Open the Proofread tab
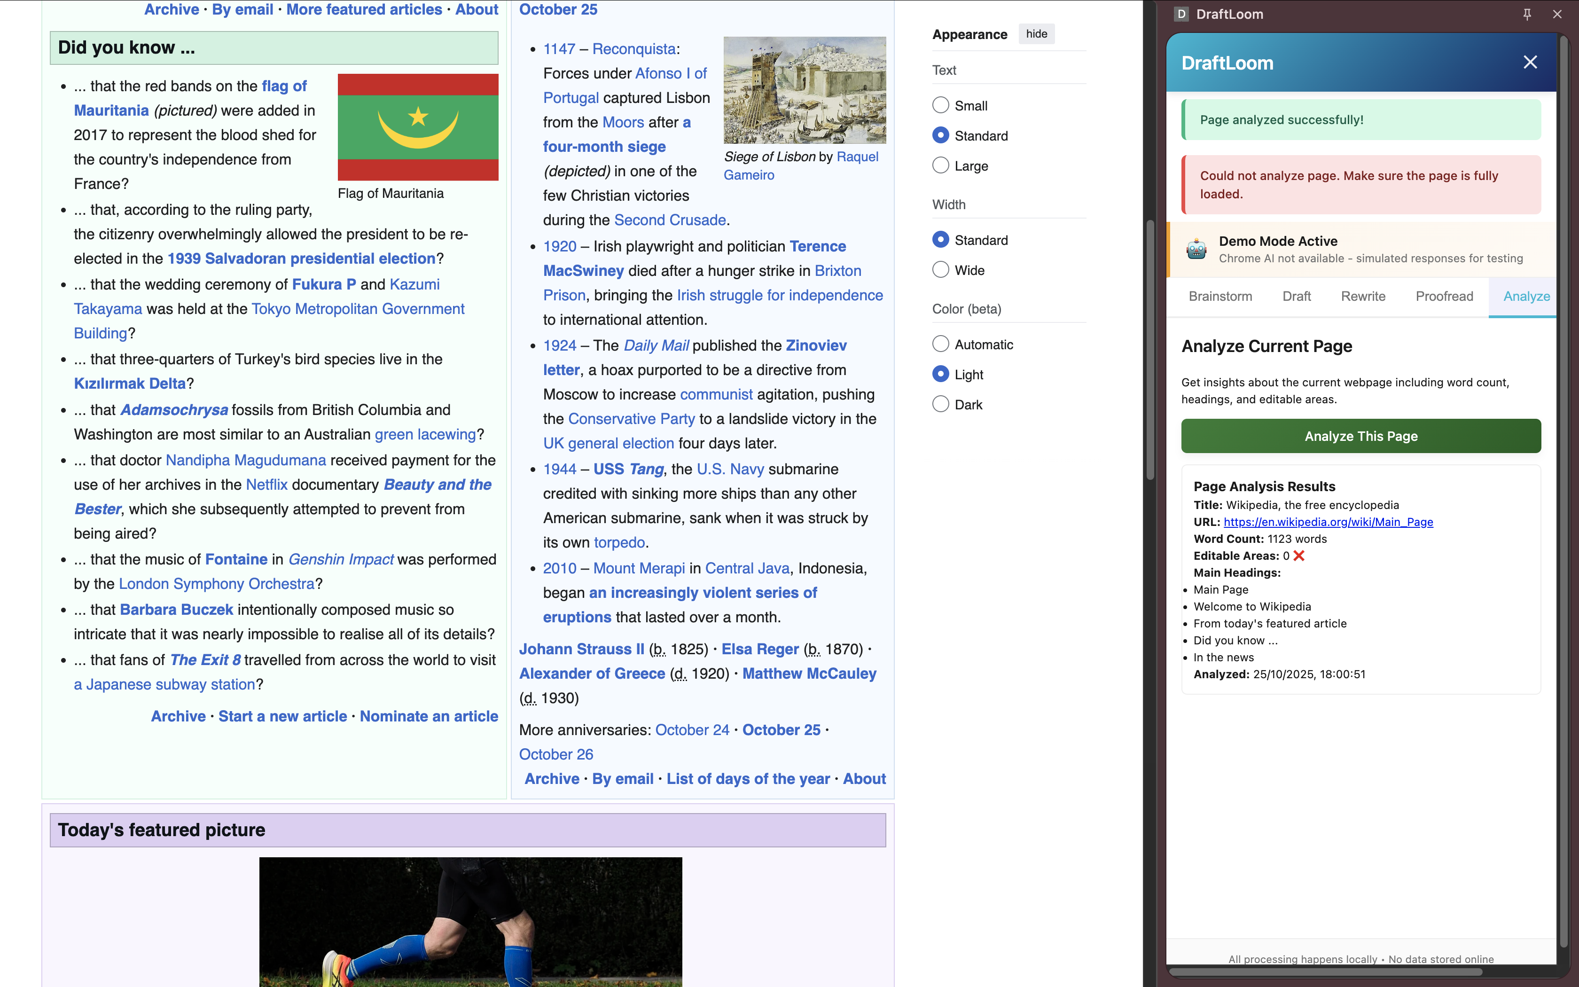This screenshot has width=1579, height=987. coord(1444,297)
